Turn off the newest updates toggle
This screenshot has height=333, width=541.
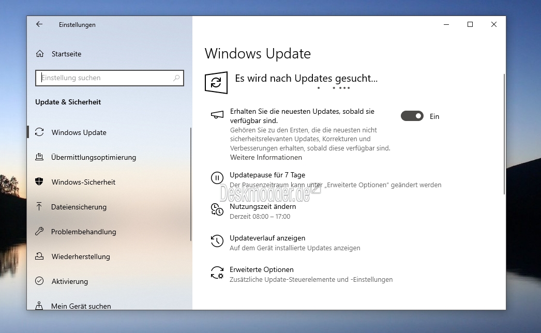412,116
